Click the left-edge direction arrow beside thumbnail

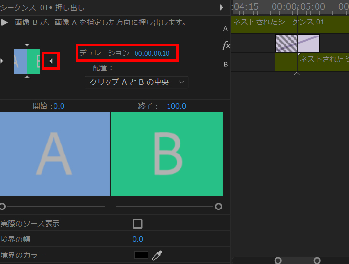coord(2,61)
